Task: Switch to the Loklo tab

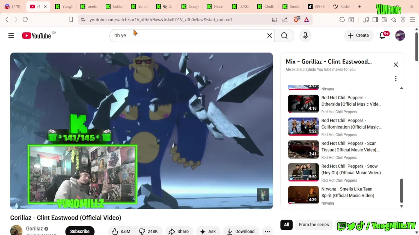Action: pyautogui.click(x=114, y=7)
